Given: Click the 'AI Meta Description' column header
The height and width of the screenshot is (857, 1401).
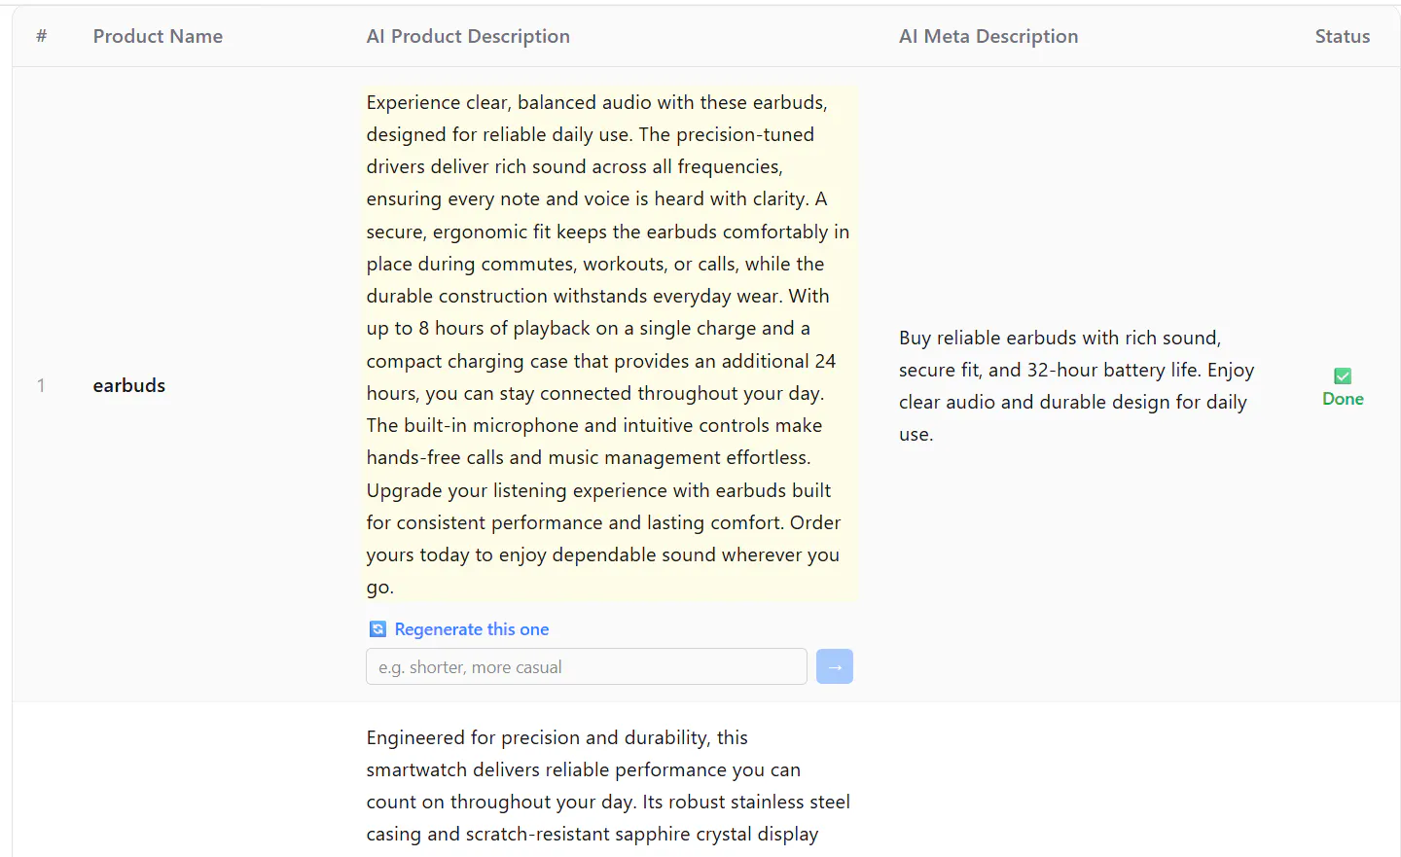Looking at the screenshot, I should click(988, 36).
